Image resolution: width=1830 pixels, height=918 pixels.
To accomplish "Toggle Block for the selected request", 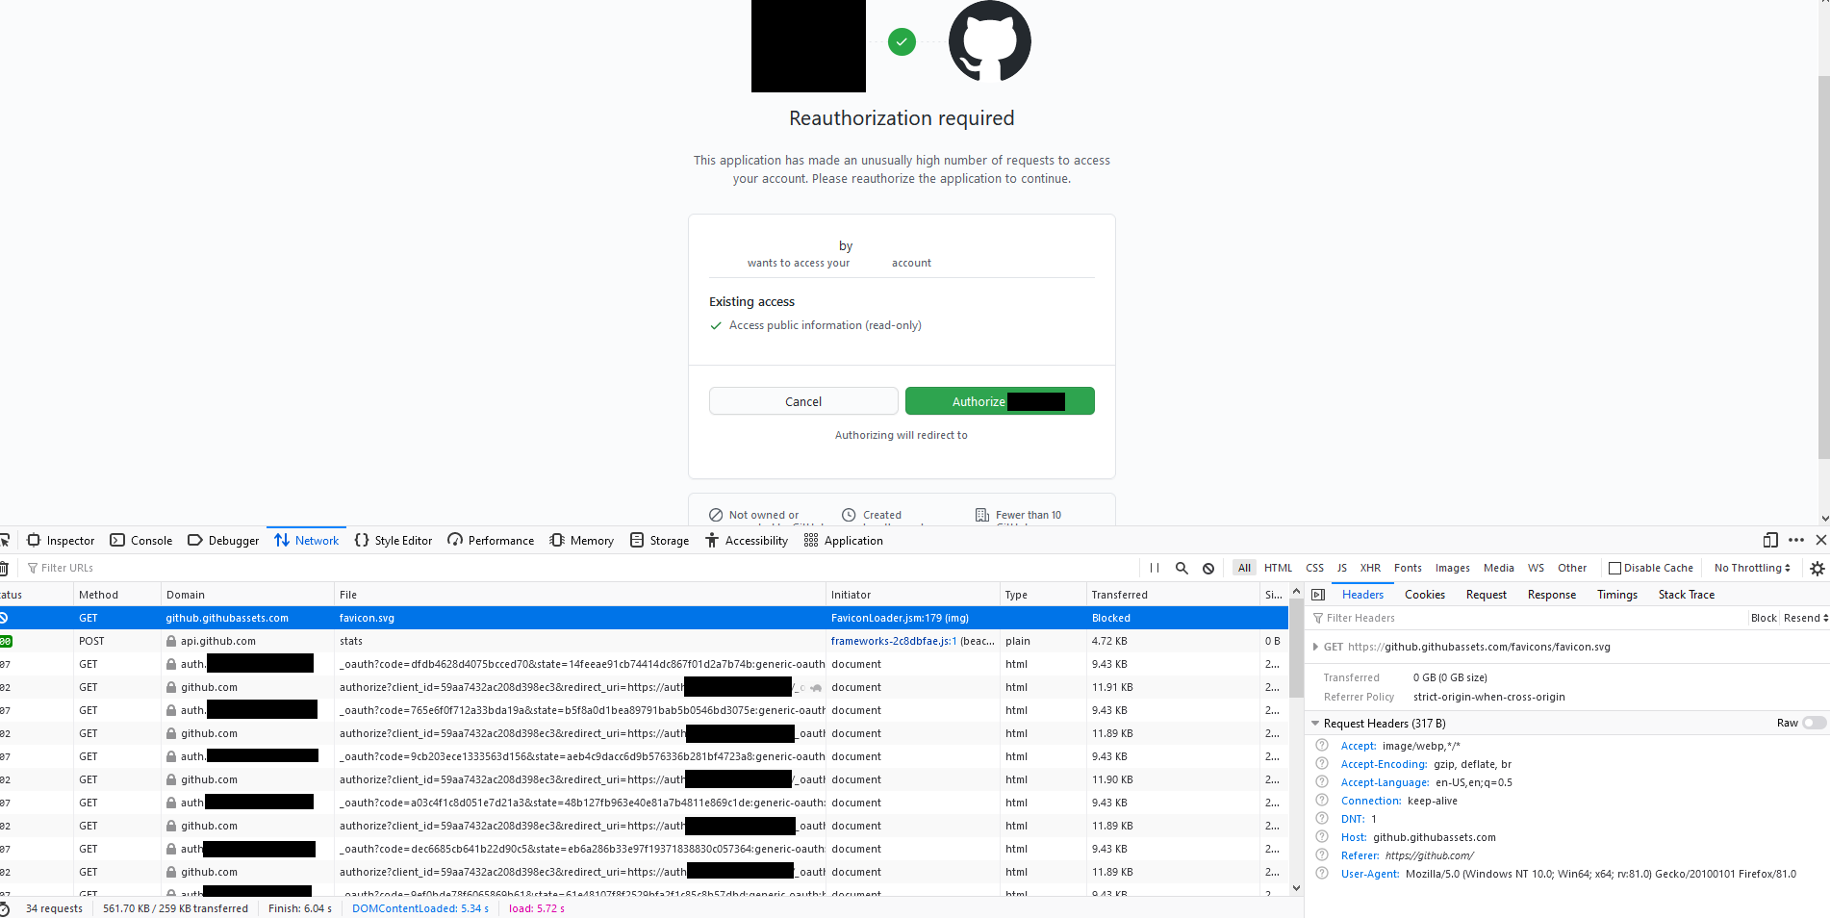I will [x=1764, y=617].
